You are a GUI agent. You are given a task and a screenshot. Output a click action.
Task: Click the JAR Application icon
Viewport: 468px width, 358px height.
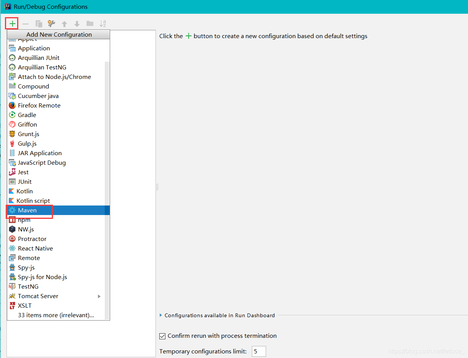point(12,153)
